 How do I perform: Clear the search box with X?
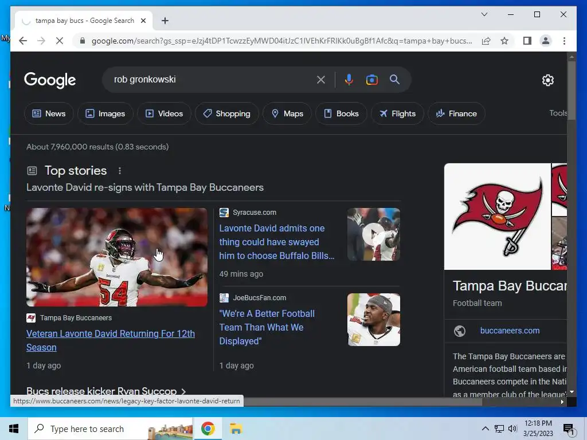pyautogui.click(x=321, y=80)
